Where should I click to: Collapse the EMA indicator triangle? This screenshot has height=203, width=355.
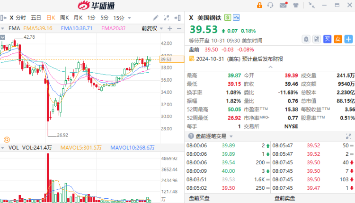click(2, 29)
